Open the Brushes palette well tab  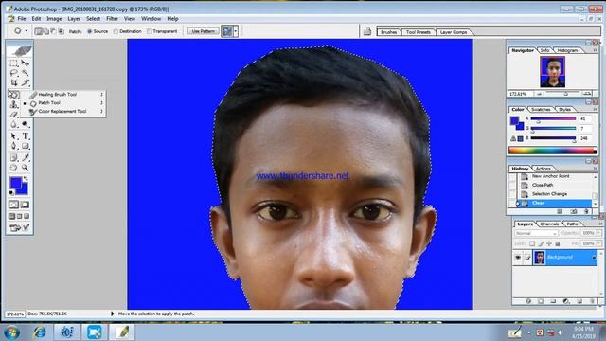coord(389,32)
